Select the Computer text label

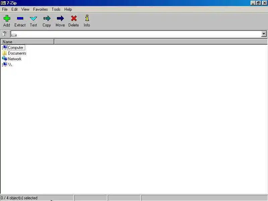click(16, 48)
